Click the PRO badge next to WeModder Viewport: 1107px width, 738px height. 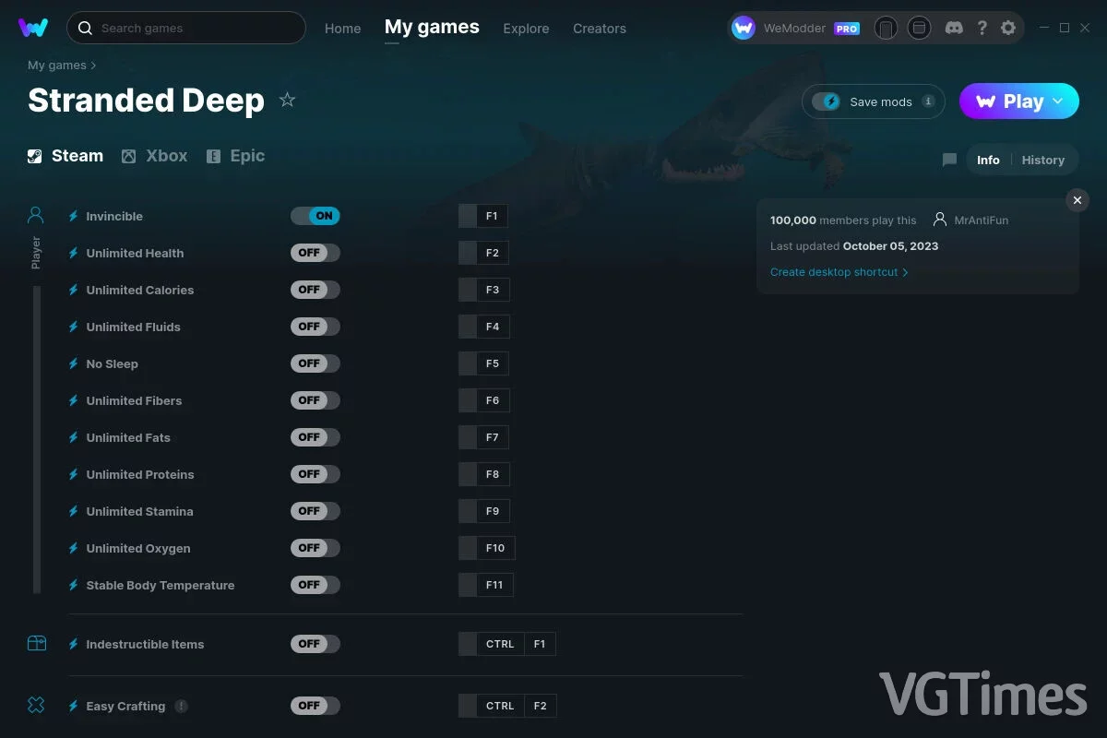(x=847, y=29)
